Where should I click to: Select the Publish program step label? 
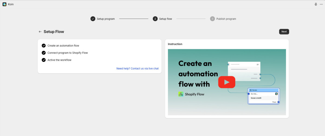226,19
